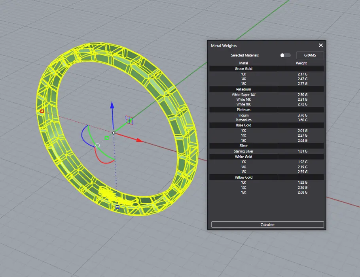Image resolution: width=360 pixels, height=277 pixels.
Task: Click the blue Z-axis gumball arrow
Action: [x=112, y=105]
